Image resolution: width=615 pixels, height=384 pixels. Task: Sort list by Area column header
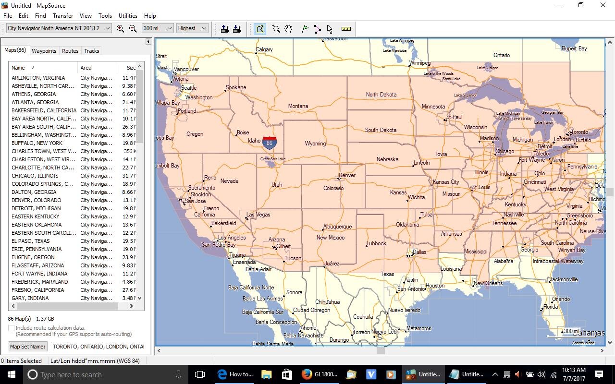pos(97,68)
